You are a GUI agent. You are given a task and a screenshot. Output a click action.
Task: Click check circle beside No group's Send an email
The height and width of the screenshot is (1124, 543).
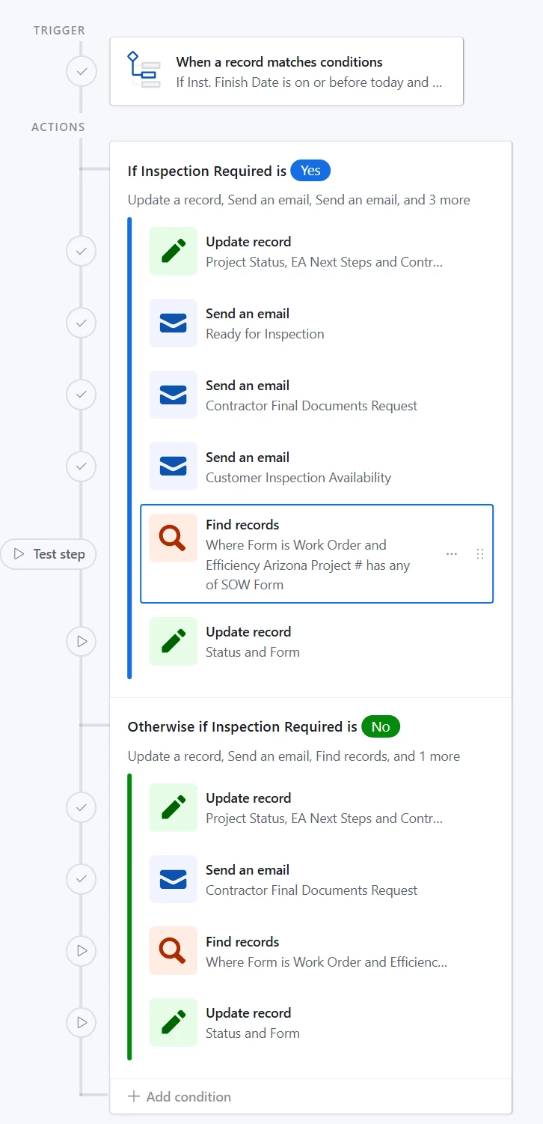click(x=82, y=879)
